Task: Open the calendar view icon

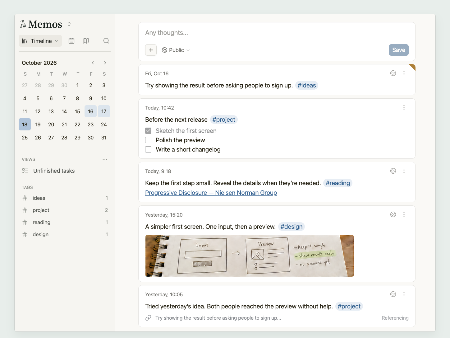Action: pyautogui.click(x=71, y=41)
